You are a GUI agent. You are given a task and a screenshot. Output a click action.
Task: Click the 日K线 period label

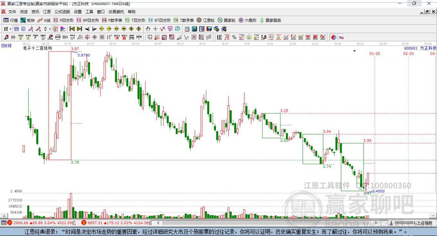click(6, 46)
